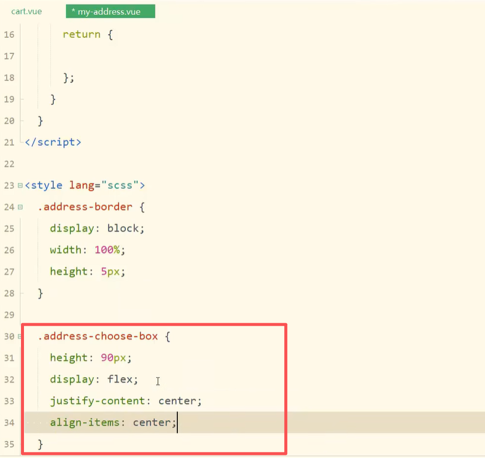The width and height of the screenshot is (485, 458).
Task: Collapse the .address-choose-box rule at line 30
Action: (x=20, y=336)
